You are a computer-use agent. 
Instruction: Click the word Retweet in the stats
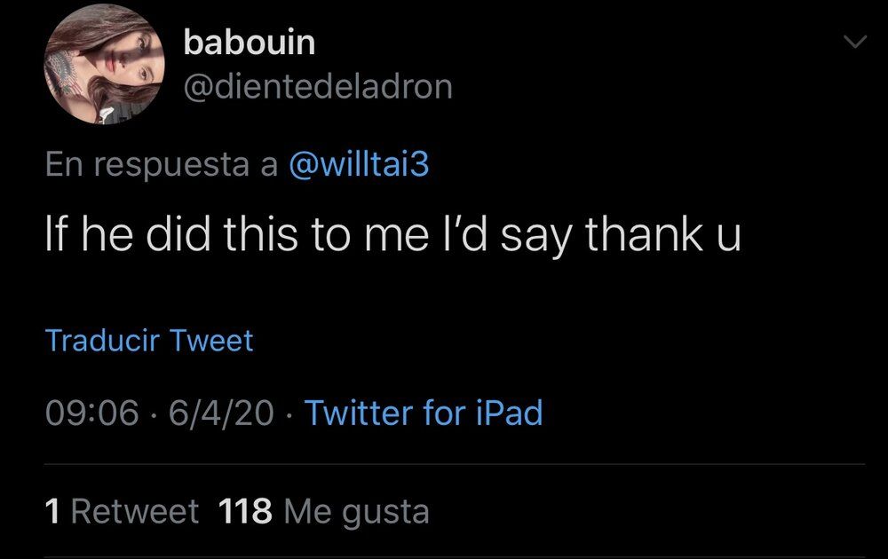[135, 511]
